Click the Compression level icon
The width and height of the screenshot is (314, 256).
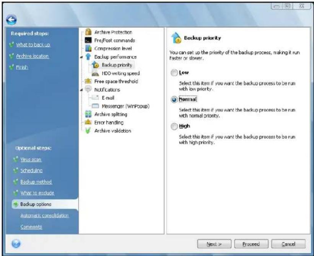pos(88,48)
